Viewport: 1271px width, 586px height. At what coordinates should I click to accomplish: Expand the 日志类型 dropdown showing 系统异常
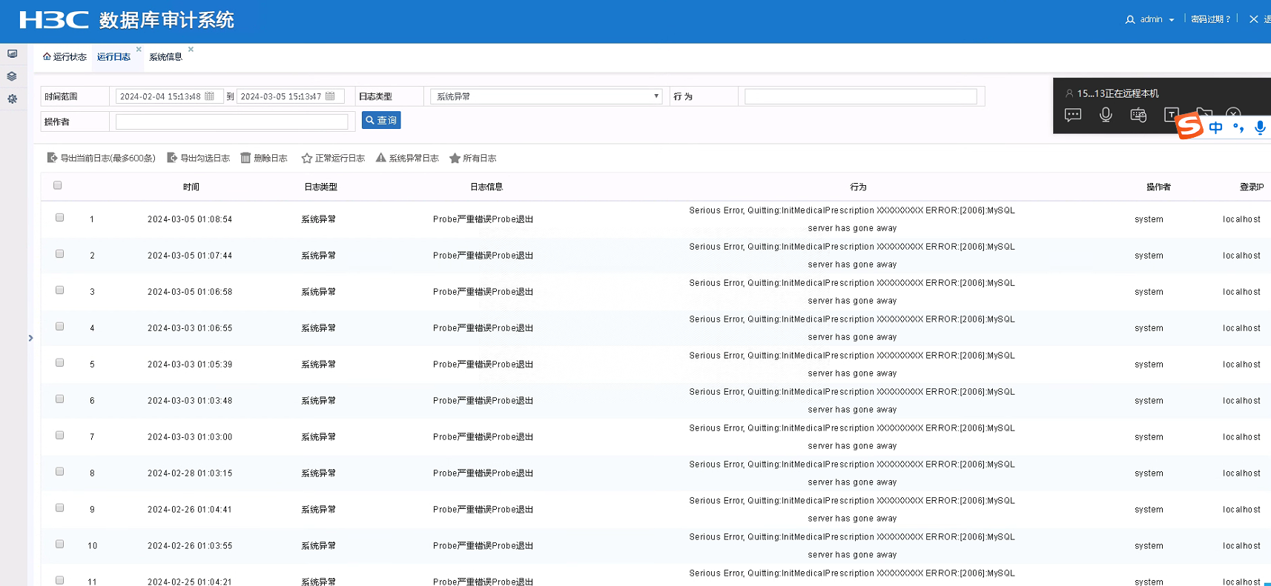click(546, 96)
